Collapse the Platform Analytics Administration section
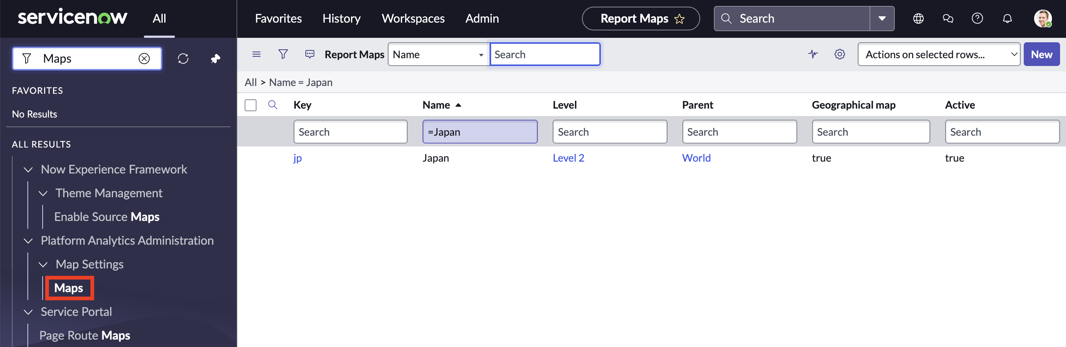 [x=28, y=241]
